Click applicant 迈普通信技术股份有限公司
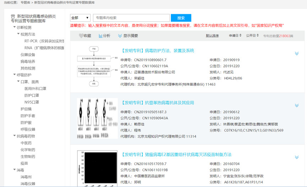This screenshot has height=187, width=307. [x=155, y=72]
